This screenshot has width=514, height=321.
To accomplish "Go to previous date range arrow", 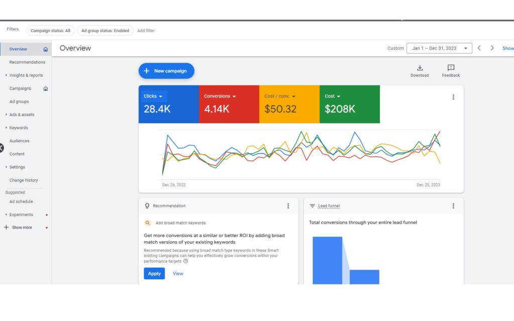I will (479, 48).
